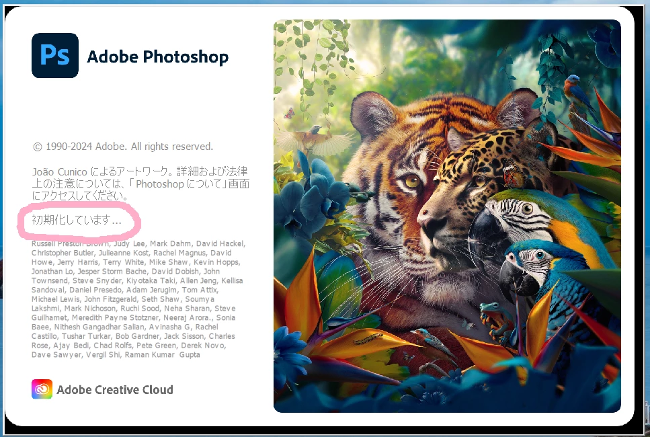Image resolution: width=650 pixels, height=437 pixels.
Task: Click the Adobe Creative Cloud label
Action: pyautogui.click(x=115, y=390)
